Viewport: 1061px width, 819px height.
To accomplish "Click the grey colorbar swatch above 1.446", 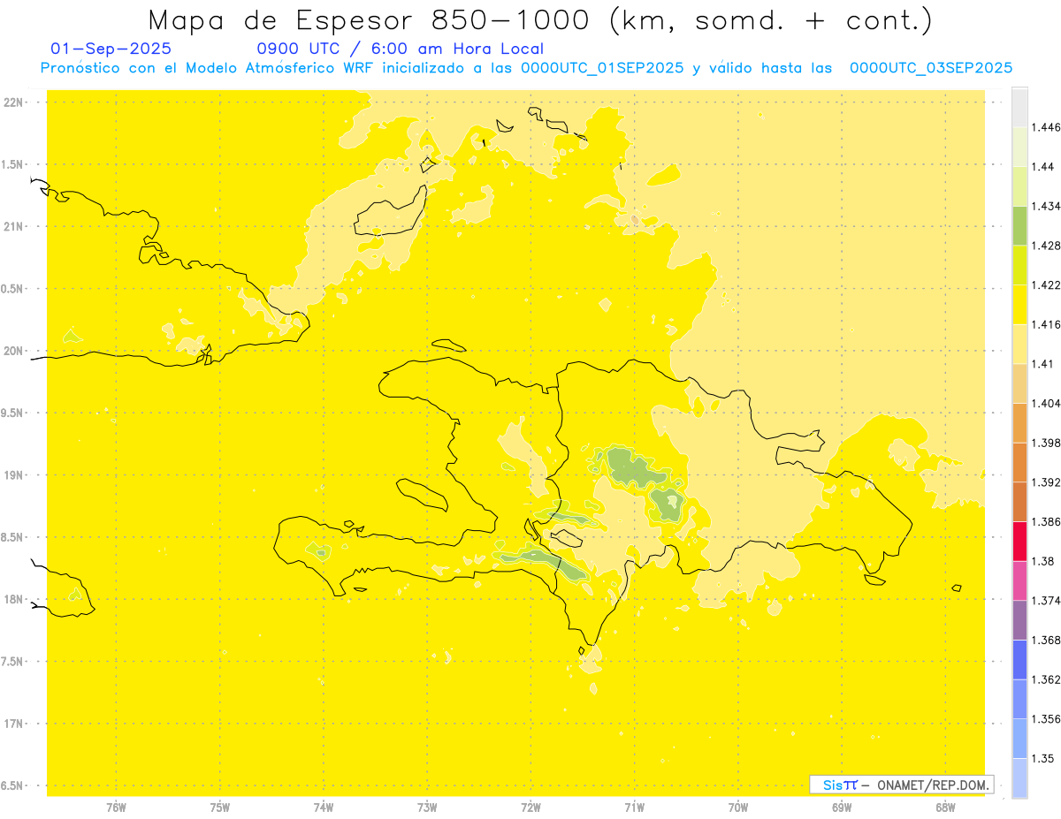I will point(1019,107).
